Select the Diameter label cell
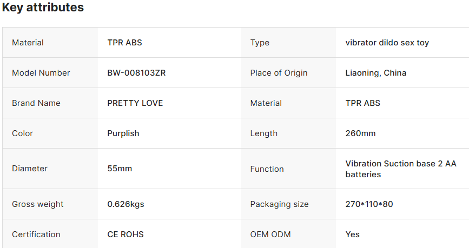 click(x=30, y=169)
